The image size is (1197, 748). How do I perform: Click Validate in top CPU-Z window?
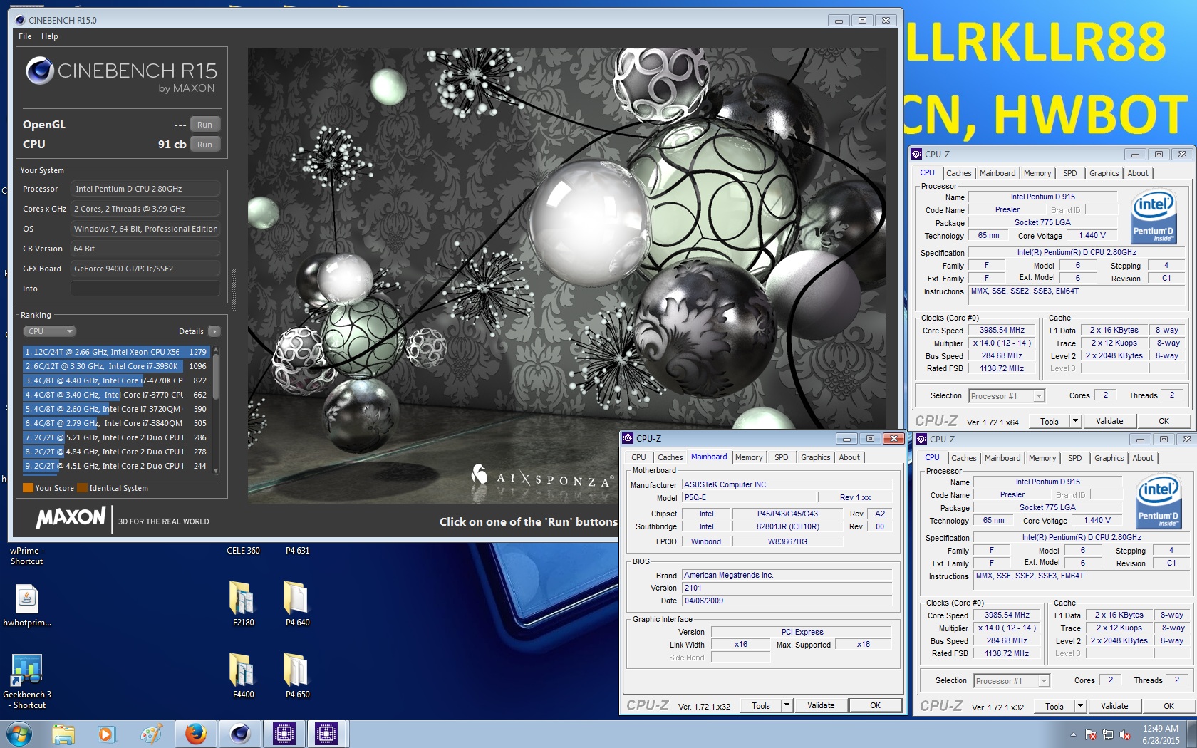pos(1109,421)
